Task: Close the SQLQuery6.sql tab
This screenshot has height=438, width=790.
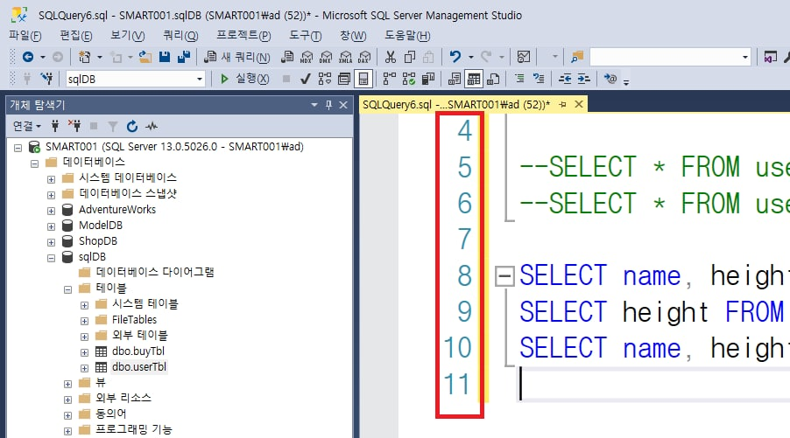Action: pyautogui.click(x=579, y=104)
